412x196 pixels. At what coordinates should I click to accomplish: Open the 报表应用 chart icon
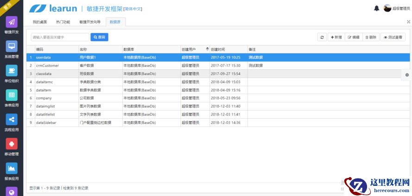pyautogui.click(x=12, y=168)
